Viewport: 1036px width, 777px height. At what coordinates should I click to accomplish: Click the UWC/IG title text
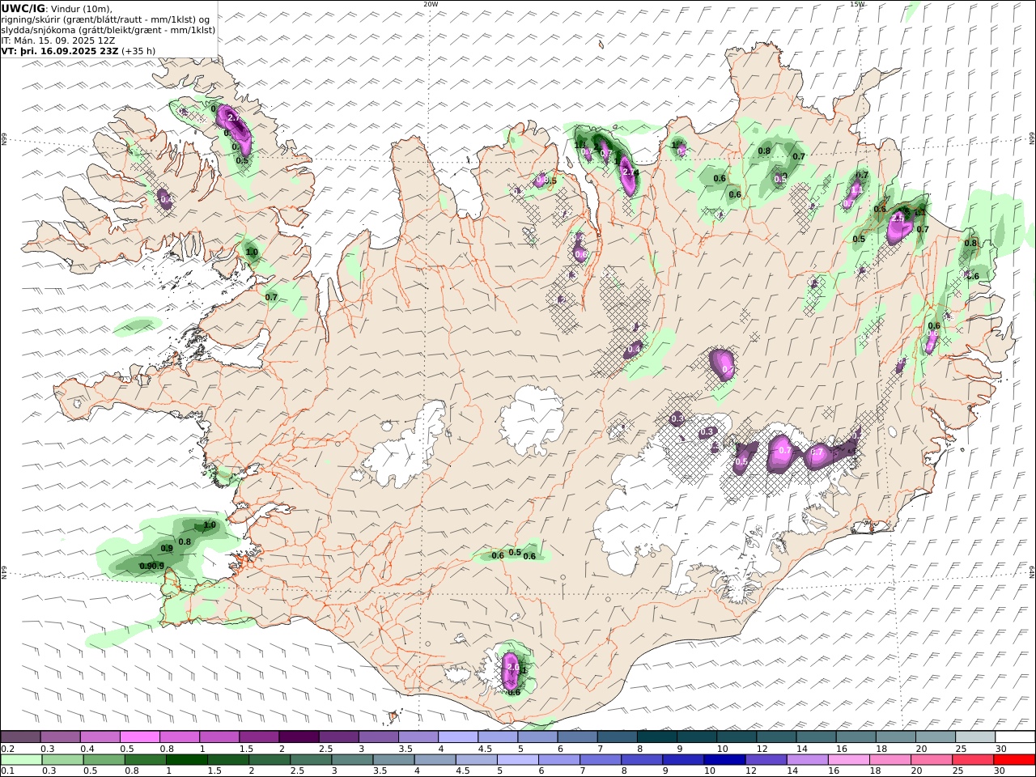tap(23, 8)
